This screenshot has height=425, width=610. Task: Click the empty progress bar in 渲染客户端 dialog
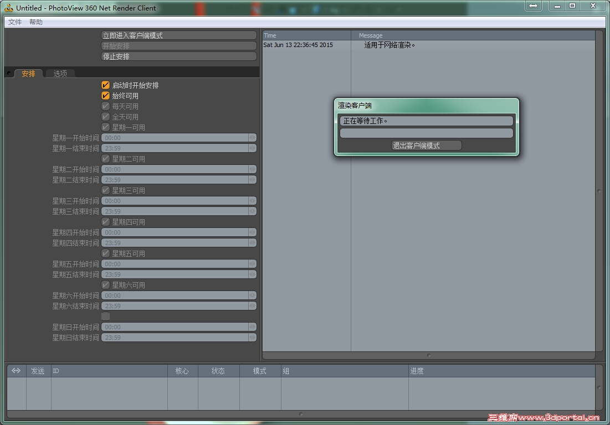[427, 133]
